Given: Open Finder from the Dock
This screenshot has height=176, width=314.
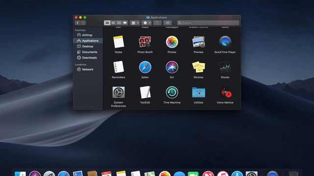Looking at the screenshot, I should tap(20, 174).
